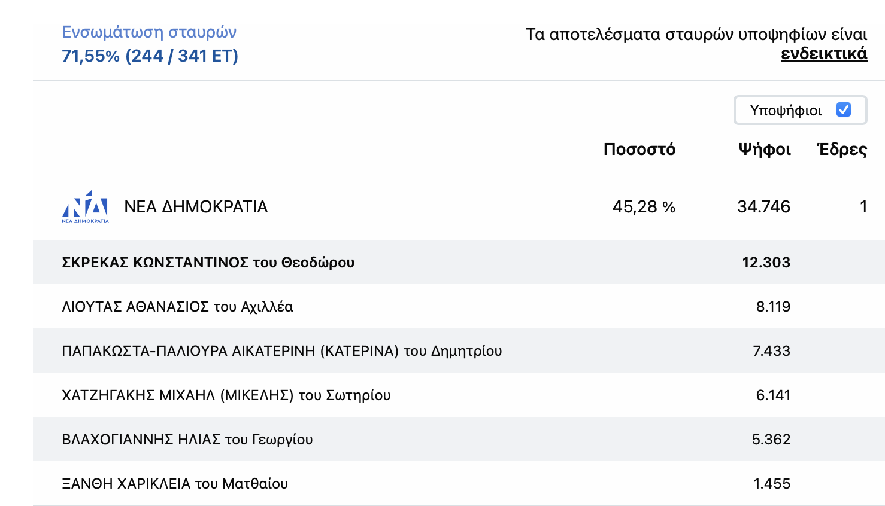885x506 pixels.
Task: Select candidate ΞΑΝΘΗ ΧΑΡΙΚΛΕΙΑ row
Action: [459, 483]
